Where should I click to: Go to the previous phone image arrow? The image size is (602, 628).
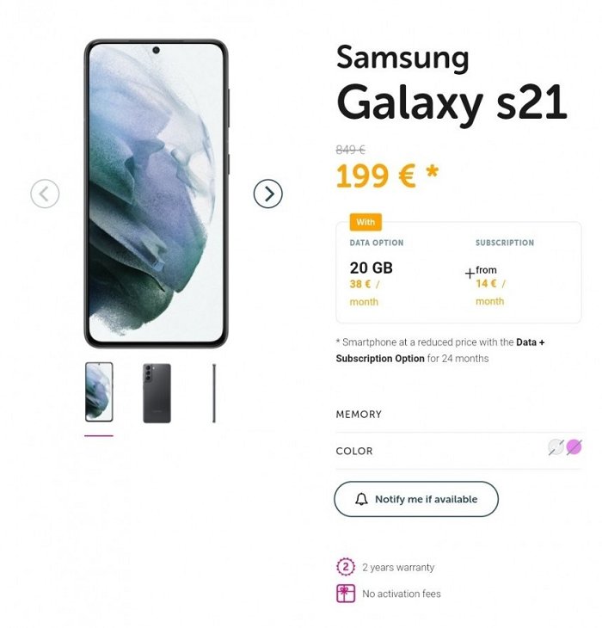pos(45,194)
